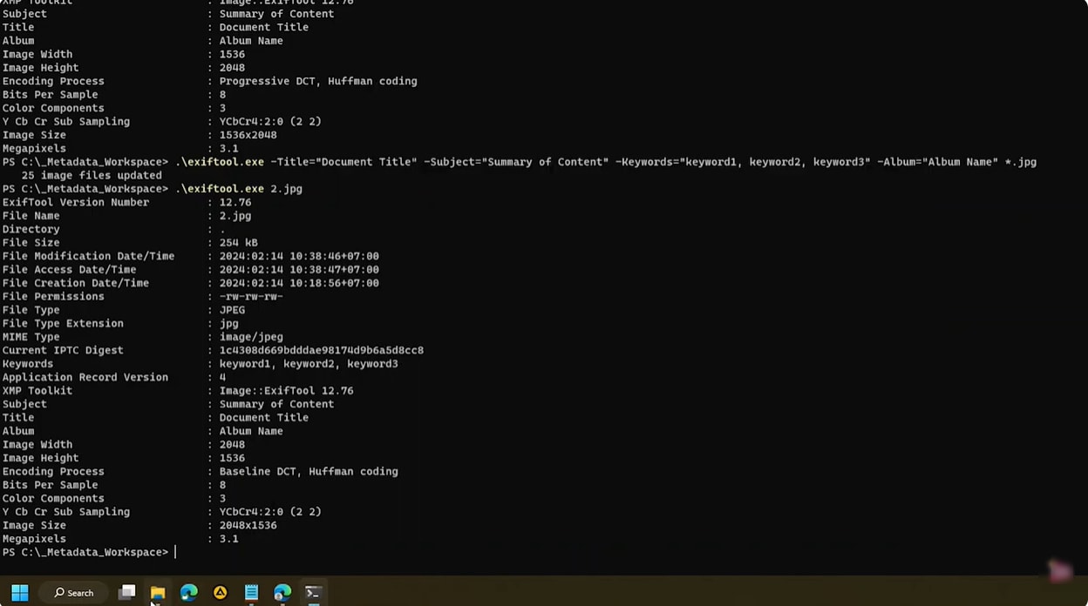
Task: Click the Keywords output row label
Action: click(28, 364)
